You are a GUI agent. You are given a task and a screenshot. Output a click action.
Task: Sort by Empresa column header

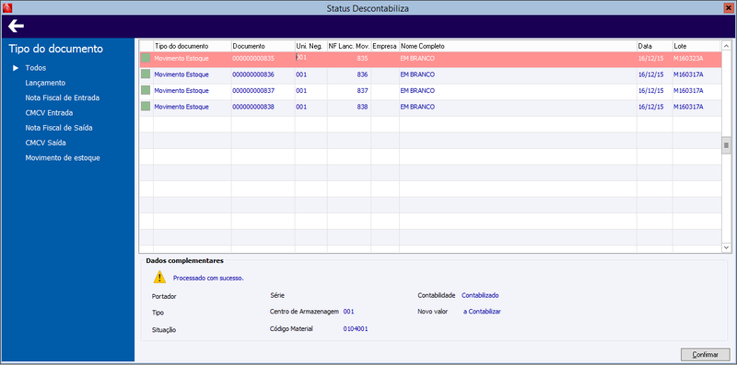[x=385, y=46]
